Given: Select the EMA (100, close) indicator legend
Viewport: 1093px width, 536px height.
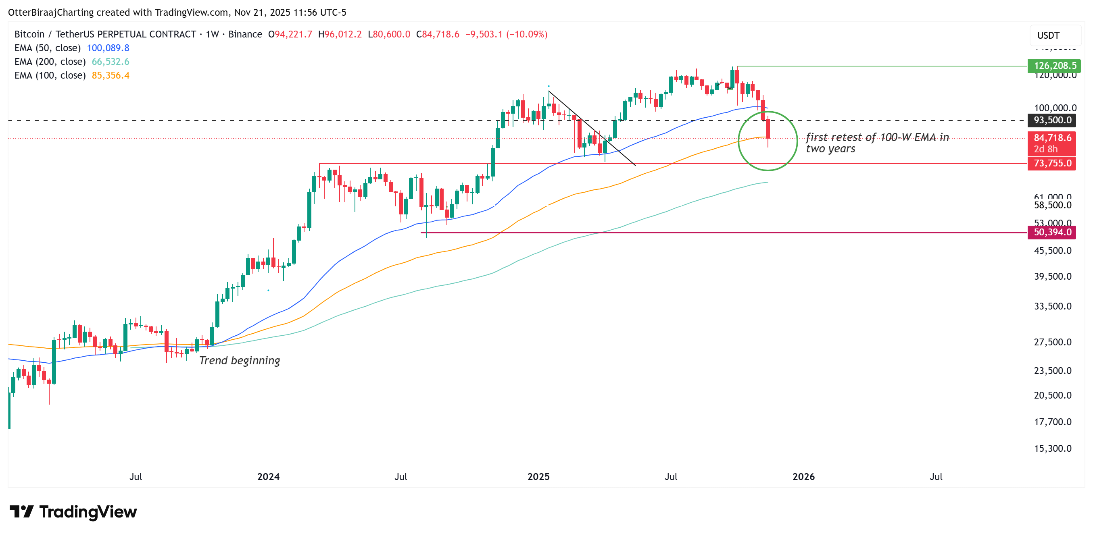Looking at the screenshot, I should click(50, 75).
